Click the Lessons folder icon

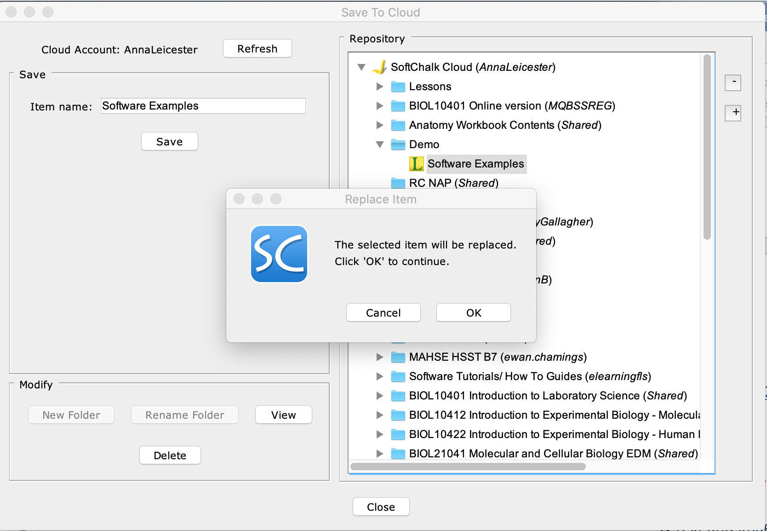point(398,87)
